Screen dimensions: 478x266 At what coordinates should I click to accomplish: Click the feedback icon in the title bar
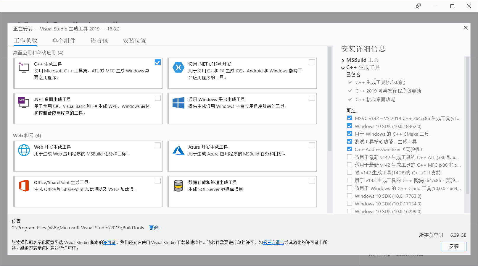coord(418,6)
